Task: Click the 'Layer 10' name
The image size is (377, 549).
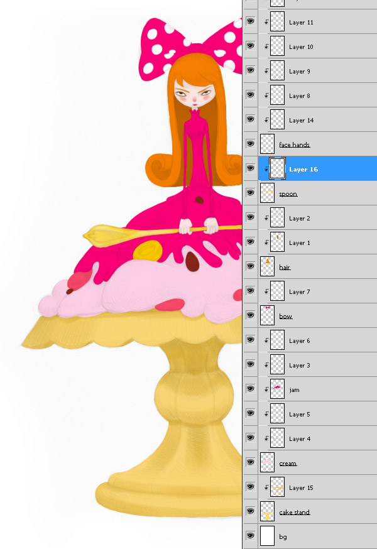Action: 301,47
